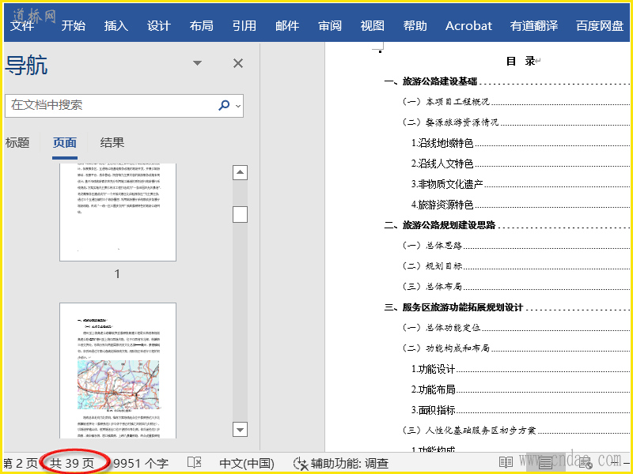Click thumbnail scrollbar up arrow
The height and width of the screenshot is (474, 633).
[241, 173]
